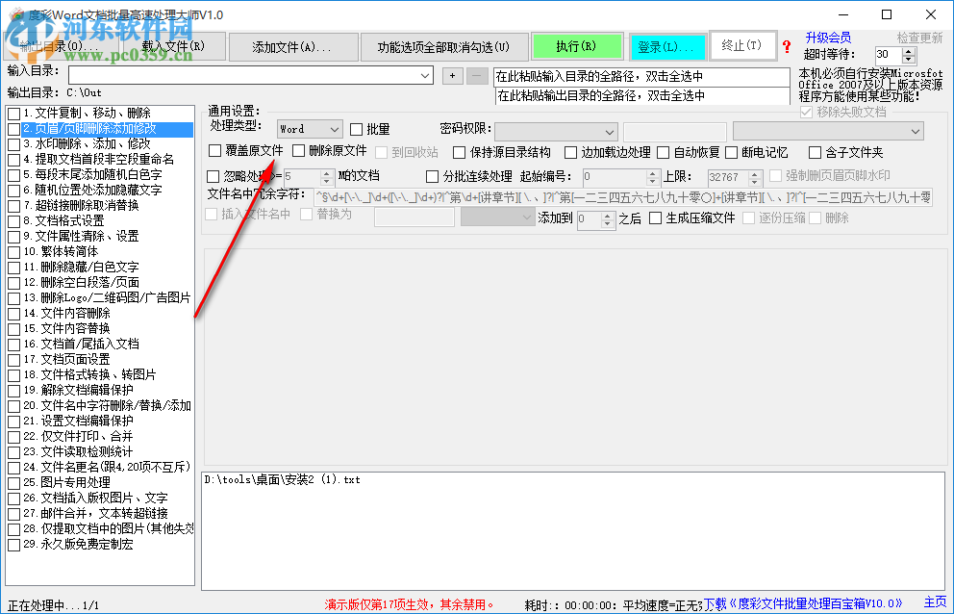Image resolution: width=954 pixels, height=614 pixels.
Task: Click the red question mark help icon
Action: [x=788, y=46]
